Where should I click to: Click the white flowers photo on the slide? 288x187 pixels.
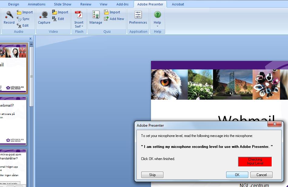pyautogui.click(x=200, y=85)
